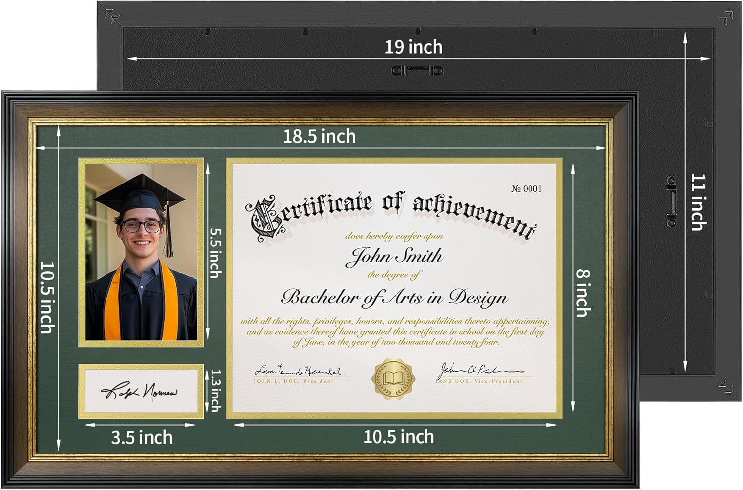Select "JANE DOE, Vice-President" caption

coord(479,381)
